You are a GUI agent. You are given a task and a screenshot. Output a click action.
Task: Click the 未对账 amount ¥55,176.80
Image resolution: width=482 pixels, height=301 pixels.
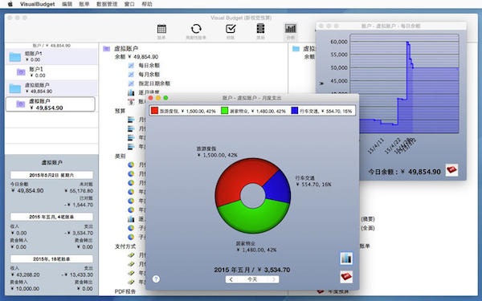79,191
